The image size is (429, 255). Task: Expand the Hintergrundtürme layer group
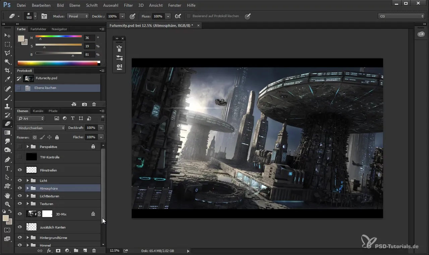coord(28,238)
